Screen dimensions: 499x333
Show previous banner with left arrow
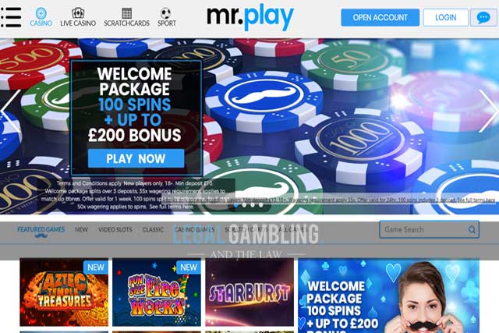coord(9,111)
